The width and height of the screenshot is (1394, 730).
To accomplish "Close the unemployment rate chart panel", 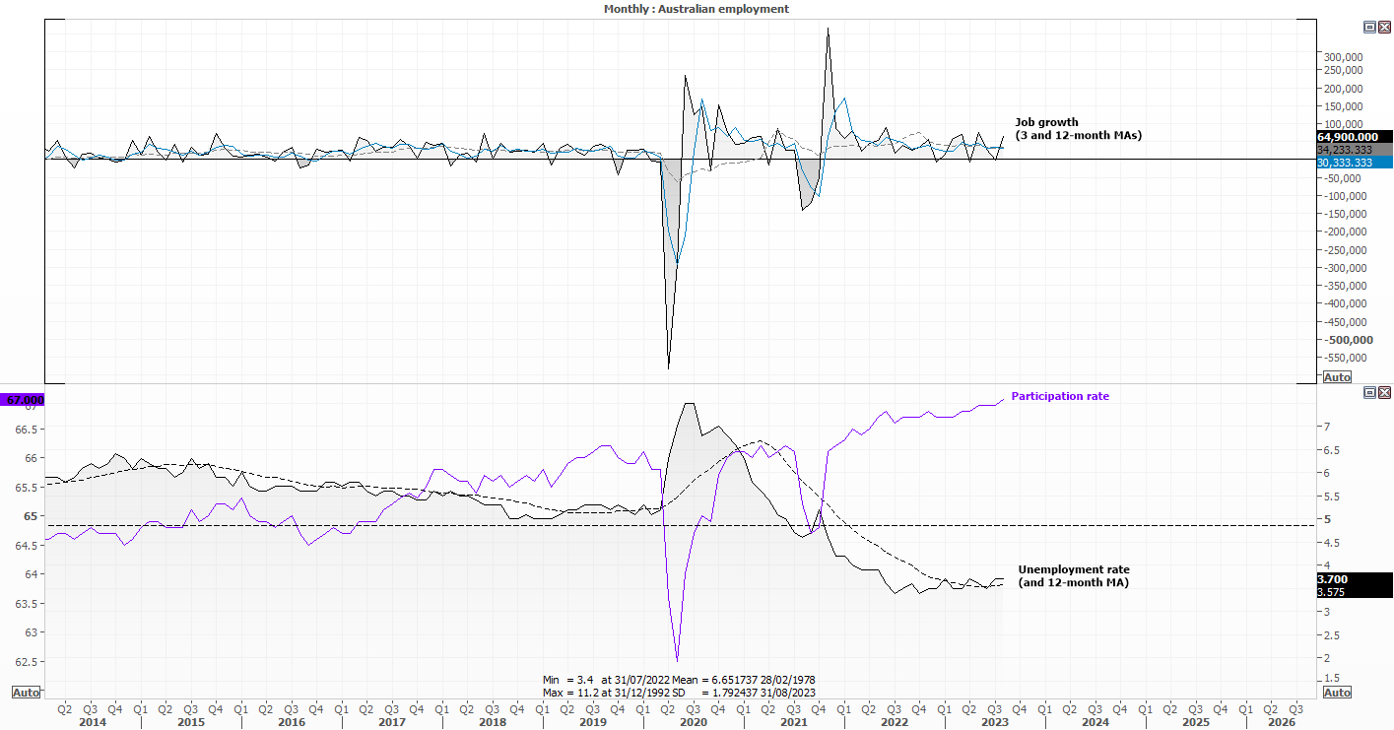I will pyautogui.click(x=1384, y=392).
